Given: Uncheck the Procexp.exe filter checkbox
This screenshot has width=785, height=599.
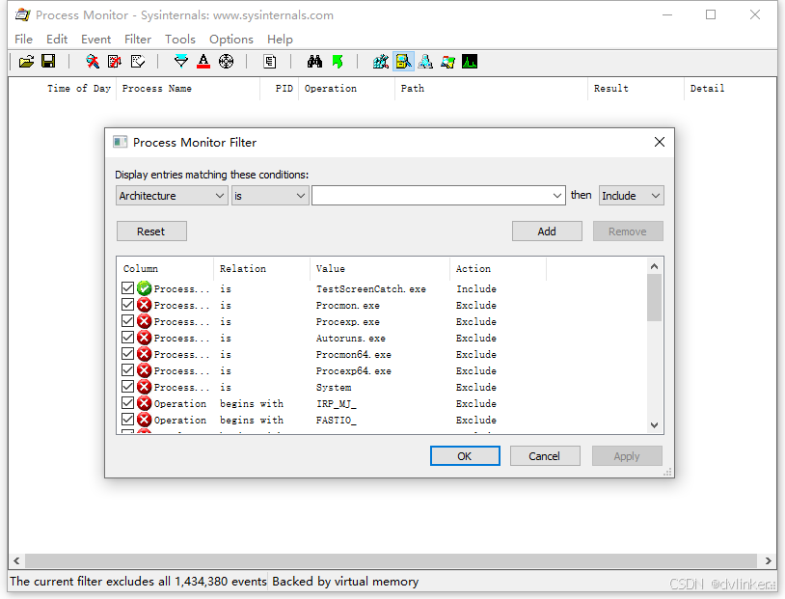Looking at the screenshot, I should point(127,321).
